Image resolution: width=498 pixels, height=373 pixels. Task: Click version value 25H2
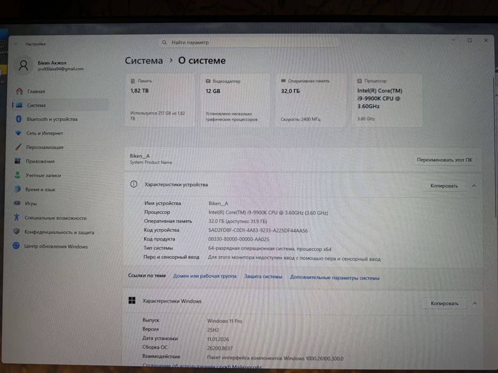[213, 330]
